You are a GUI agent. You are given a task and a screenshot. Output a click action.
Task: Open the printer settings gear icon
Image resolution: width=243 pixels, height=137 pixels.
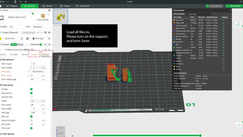point(49,10)
